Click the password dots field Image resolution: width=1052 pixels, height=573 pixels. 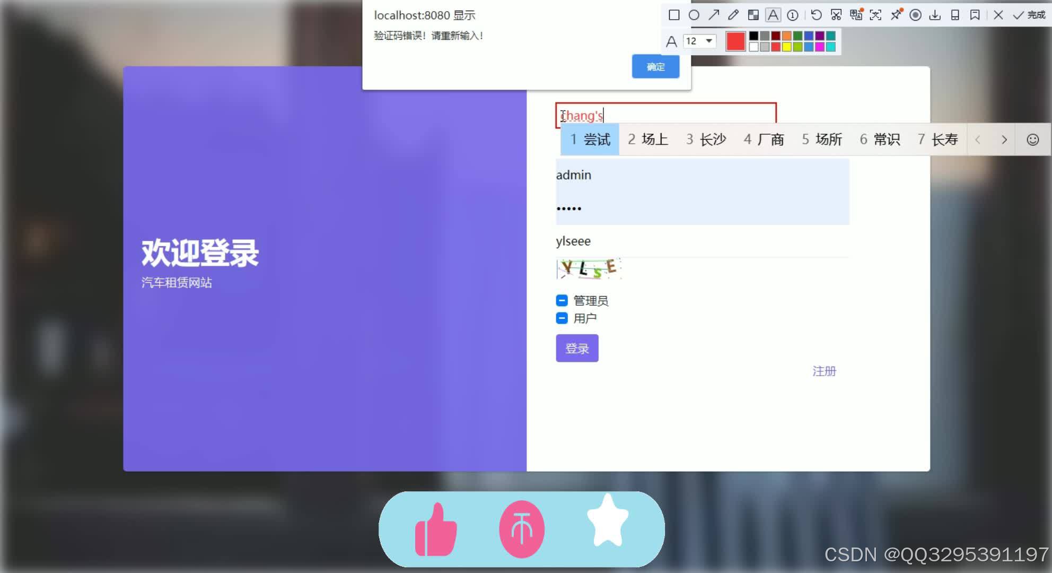coord(702,208)
